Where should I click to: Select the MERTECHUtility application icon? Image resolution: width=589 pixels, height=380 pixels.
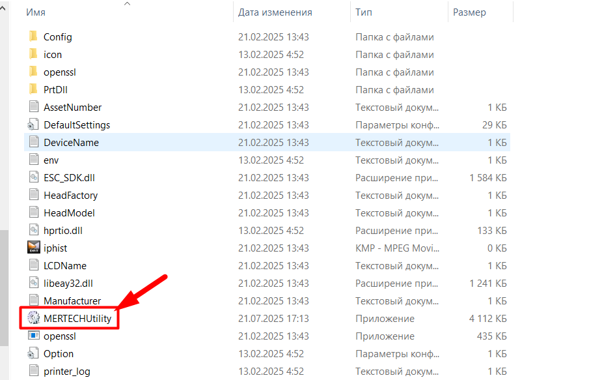click(33, 319)
